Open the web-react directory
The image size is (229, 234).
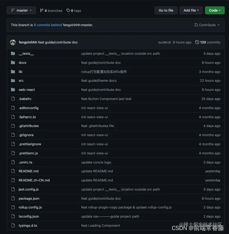pyautogui.click(x=27, y=90)
